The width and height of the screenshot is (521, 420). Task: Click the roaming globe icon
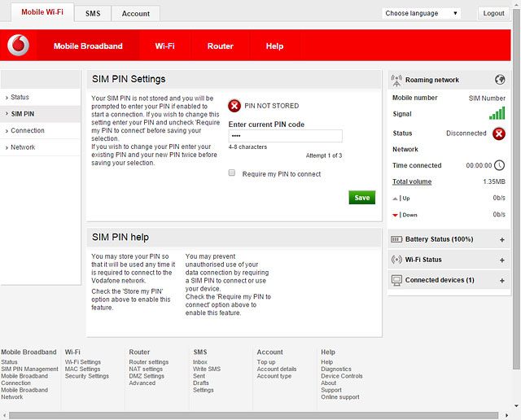click(500, 80)
